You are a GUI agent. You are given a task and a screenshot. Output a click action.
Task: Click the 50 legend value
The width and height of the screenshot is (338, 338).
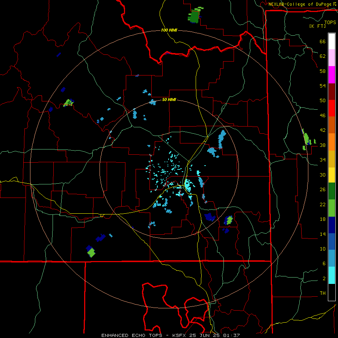click(x=323, y=101)
